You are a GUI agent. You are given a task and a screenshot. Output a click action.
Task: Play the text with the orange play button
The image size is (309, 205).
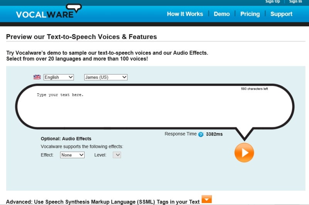[244, 152]
